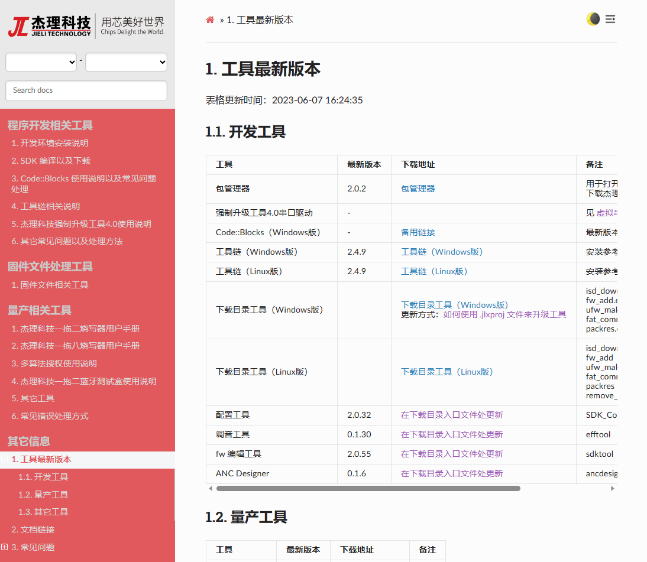Click the Search docs input field
The height and width of the screenshot is (562, 647).
pyautogui.click(x=86, y=90)
